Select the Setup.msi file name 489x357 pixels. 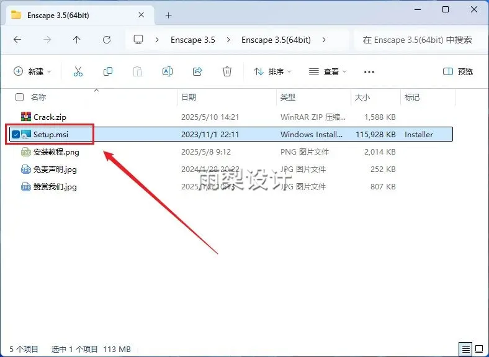[x=51, y=135]
